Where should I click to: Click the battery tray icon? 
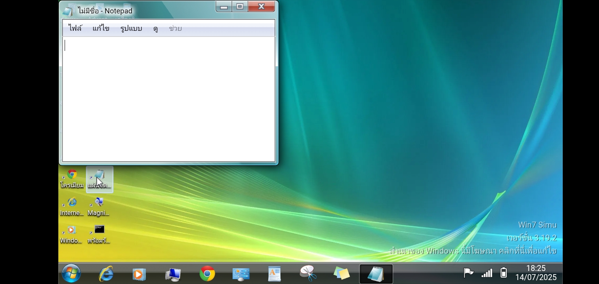point(504,273)
